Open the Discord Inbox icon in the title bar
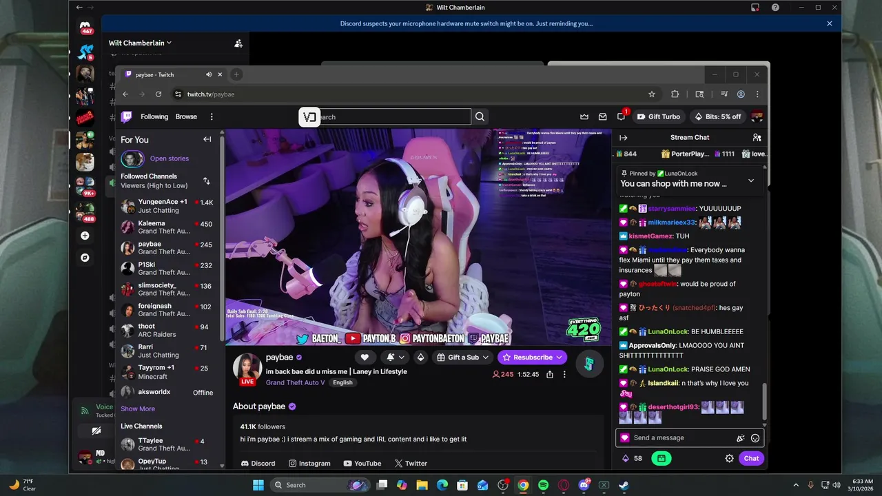 click(x=755, y=8)
